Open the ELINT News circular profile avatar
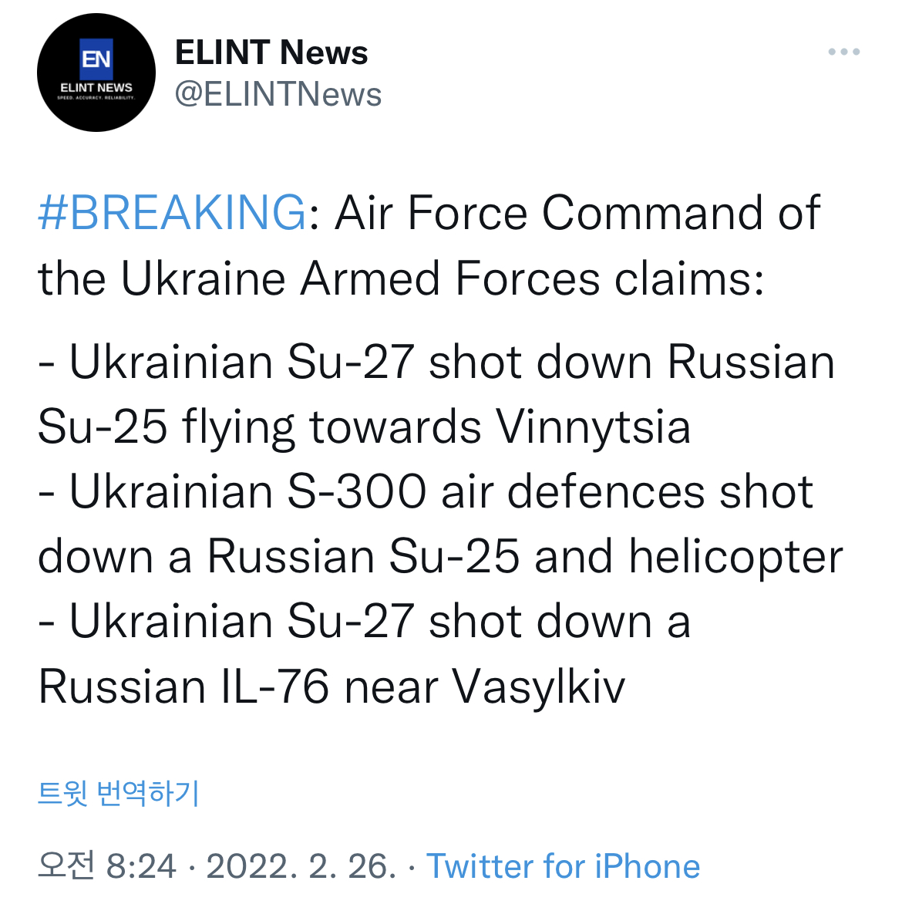The width and height of the screenshot is (902, 911). (x=96, y=73)
